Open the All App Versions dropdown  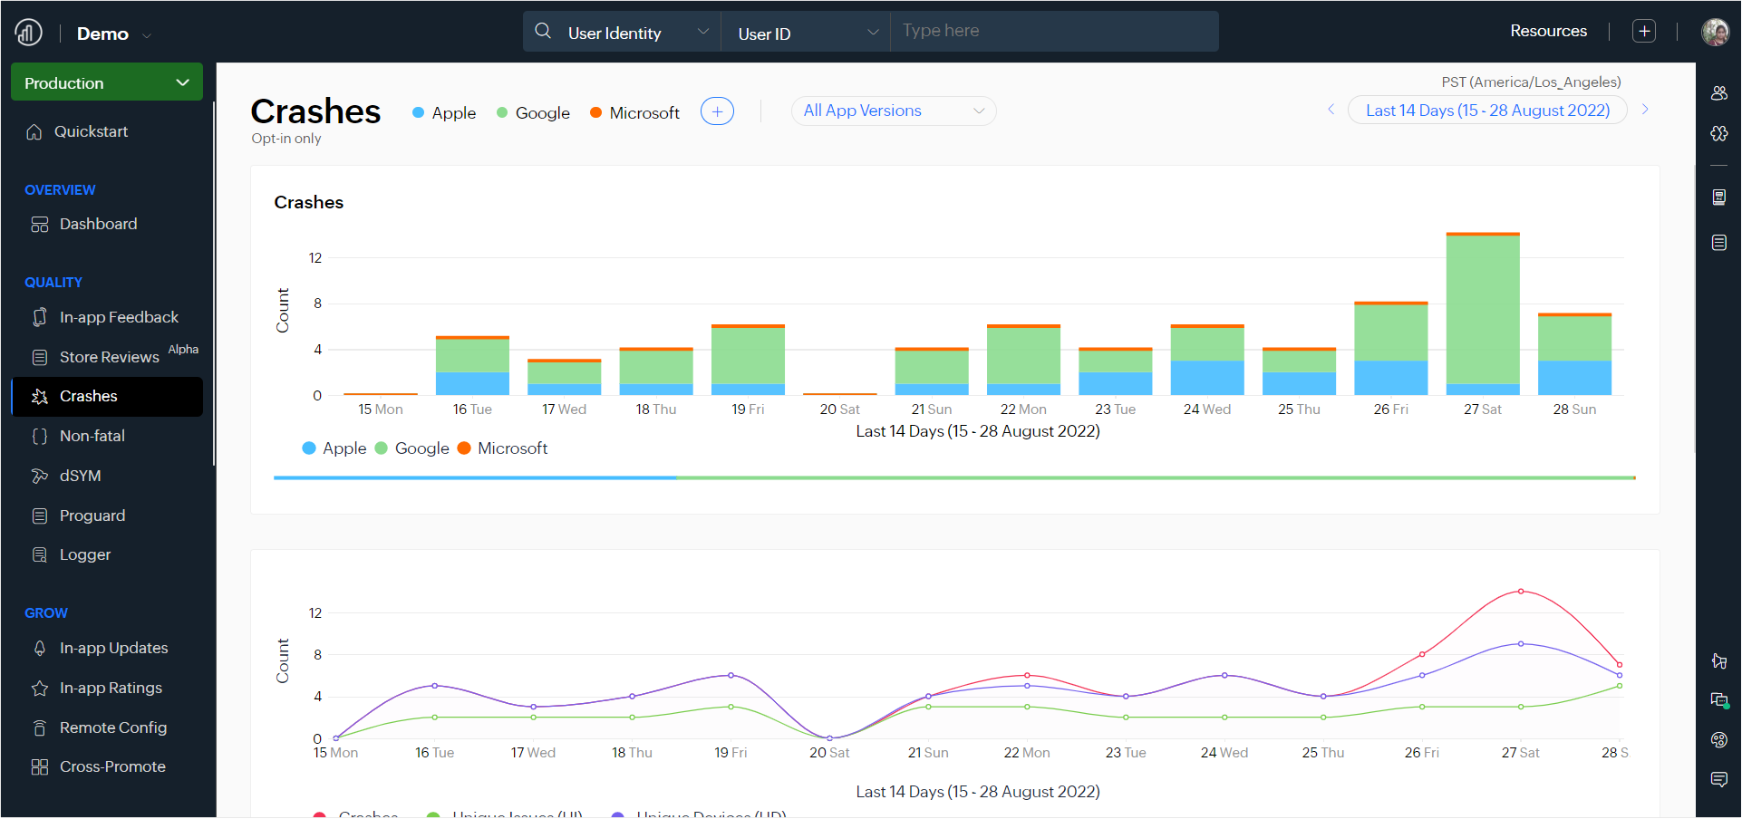click(x=893, y=111)
